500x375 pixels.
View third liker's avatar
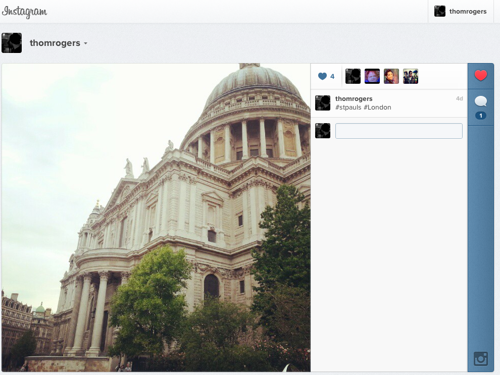[x=391, y=76]
